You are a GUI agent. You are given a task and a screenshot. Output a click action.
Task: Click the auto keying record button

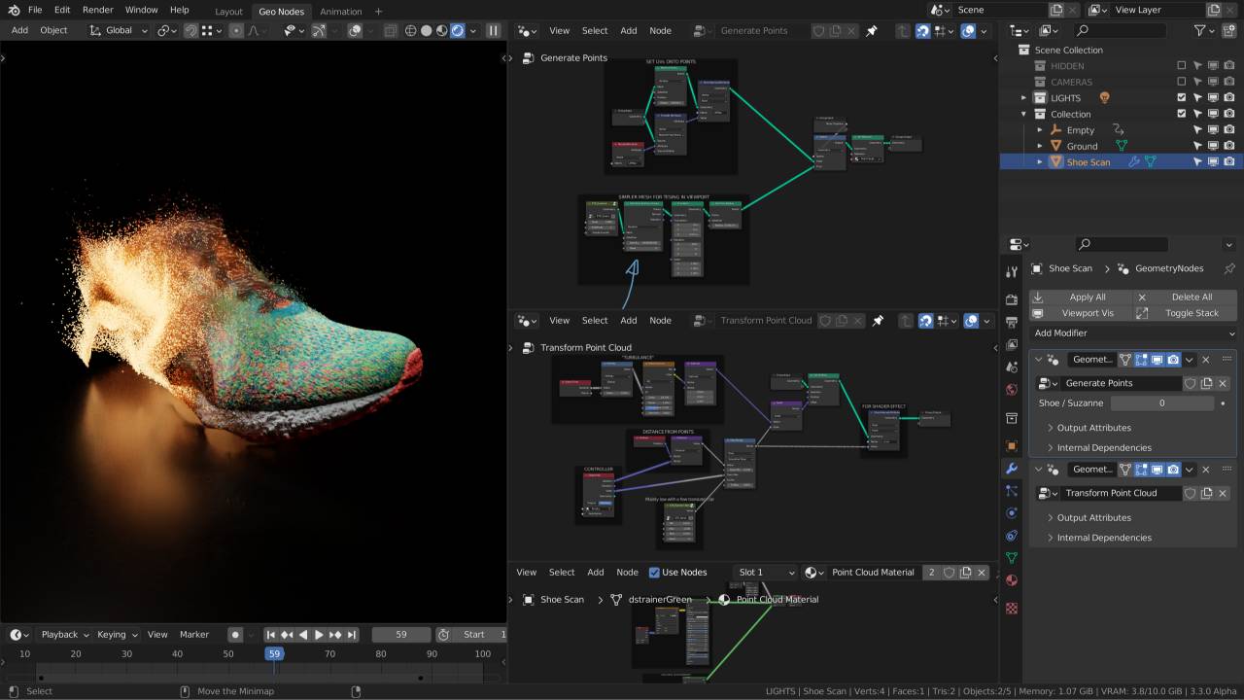[235, 635]
